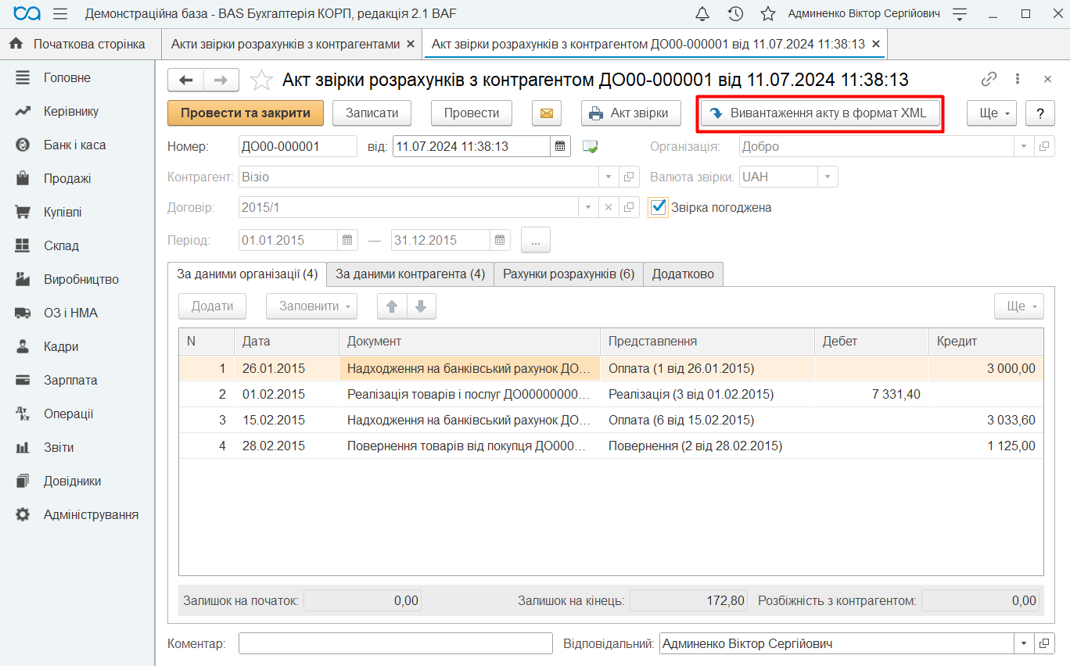Add document to favorites with star icon
1070x666 pixels.
261,80
